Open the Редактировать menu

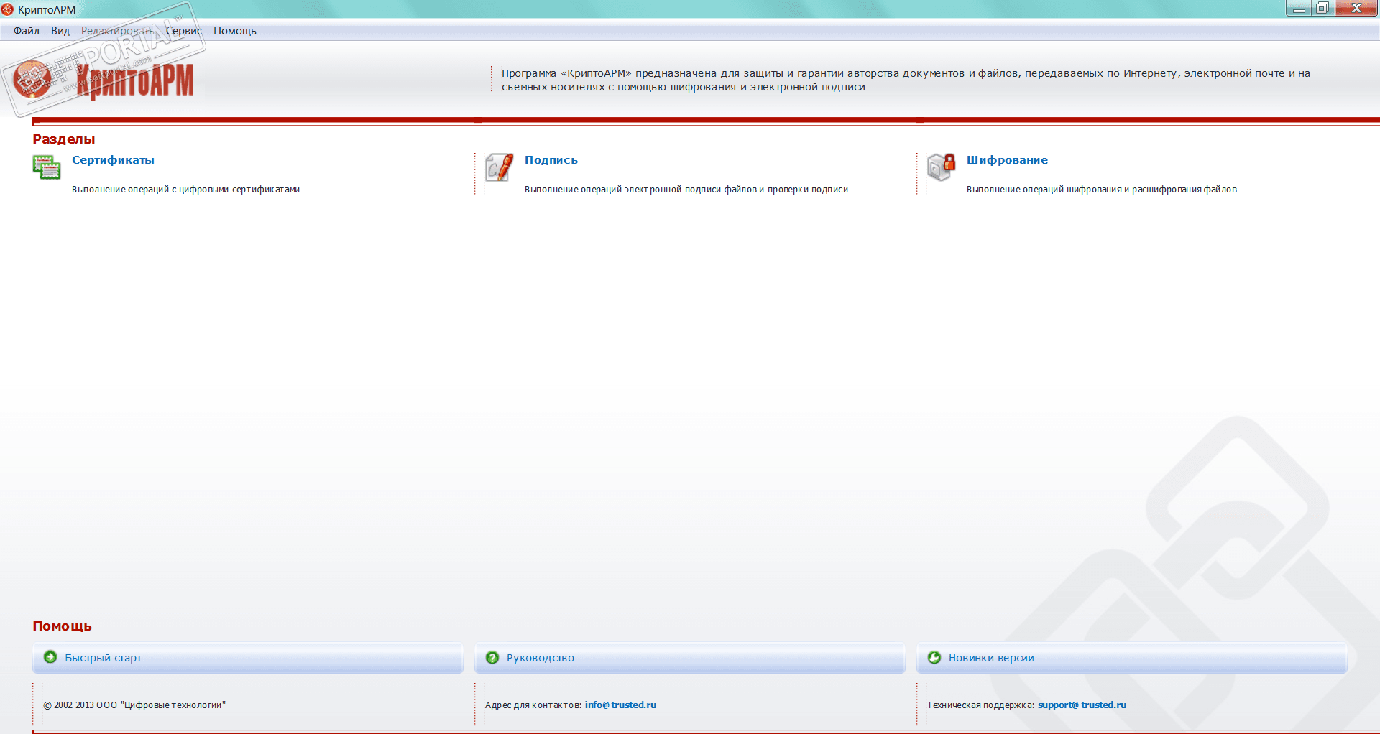pyautogui.click(x=117, y=31)
